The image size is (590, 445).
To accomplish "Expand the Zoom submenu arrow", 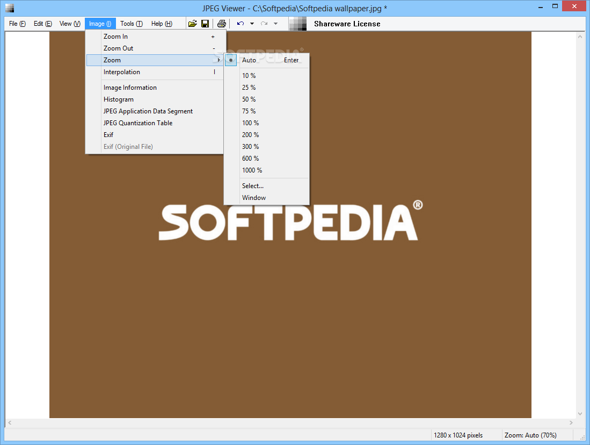I will coord(218,60).
